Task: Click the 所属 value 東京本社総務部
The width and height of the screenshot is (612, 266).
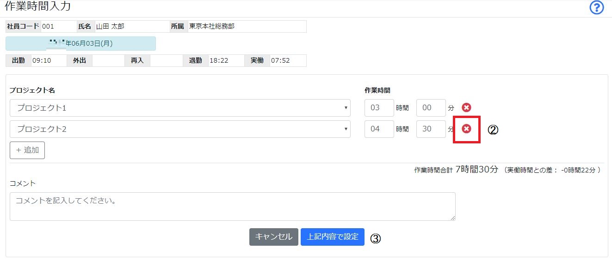Action: [247, 26]
